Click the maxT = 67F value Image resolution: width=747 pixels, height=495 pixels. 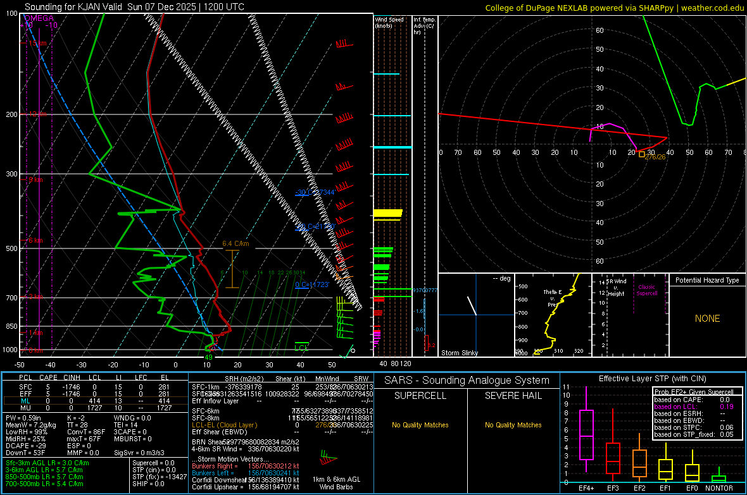tap(84, 439)
